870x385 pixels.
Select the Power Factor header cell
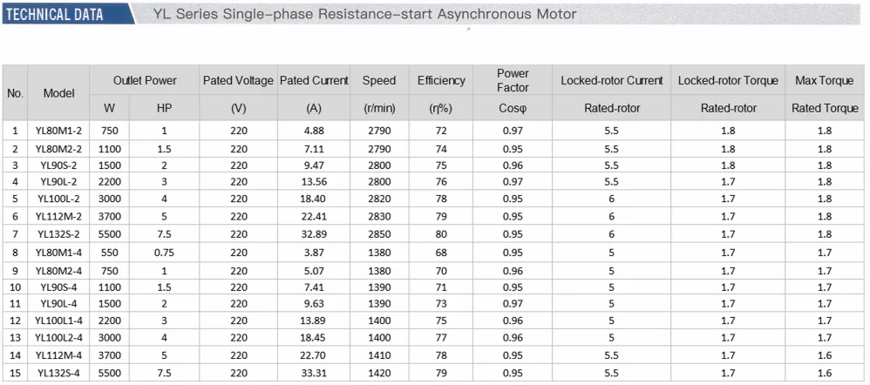[x=513, y=80]
